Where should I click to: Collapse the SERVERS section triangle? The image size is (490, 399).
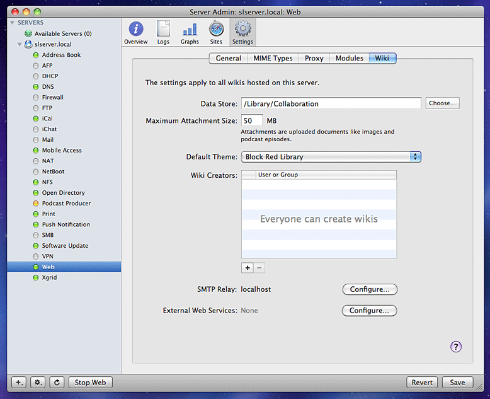coord(13,23)
